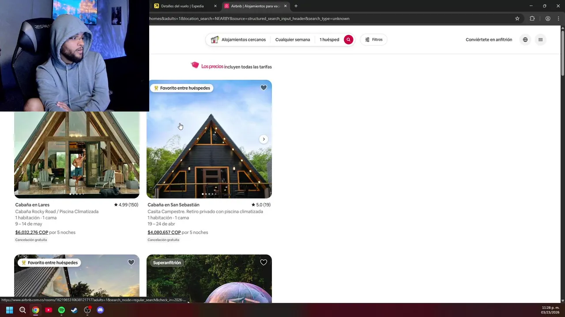The width and height of the screenshot is (565, 317).
Task: Show next photo of San Sebastián cabin
Action: tap(264, 139)
